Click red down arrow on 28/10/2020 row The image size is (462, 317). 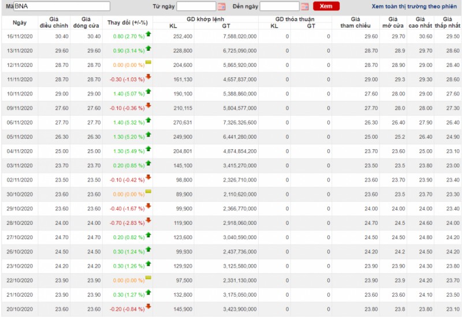click(x=148, y=220)
